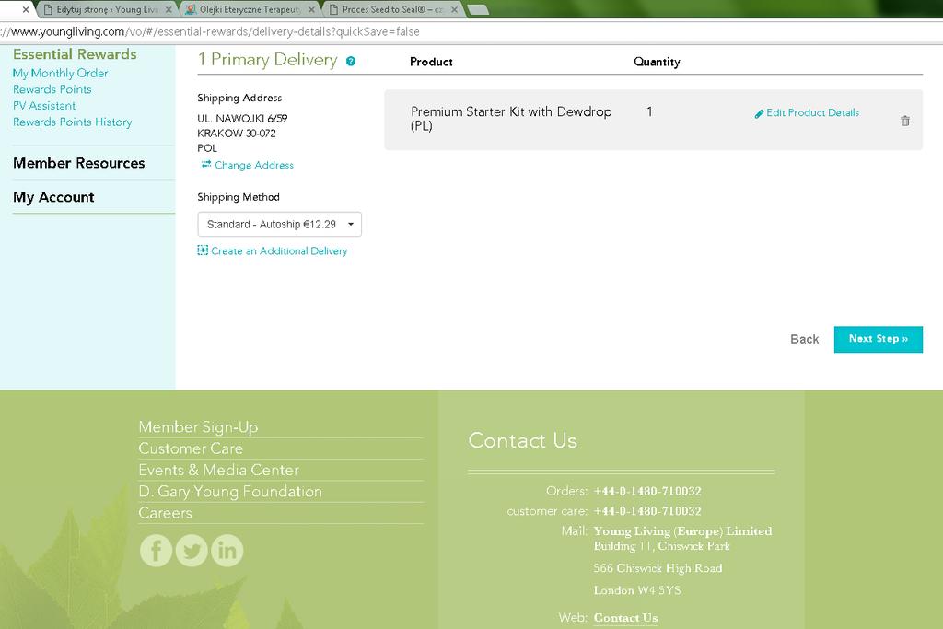Screen dimensions: 943x629
Task: Click the browser address bar URL
Action: click(x=211, y=31)
